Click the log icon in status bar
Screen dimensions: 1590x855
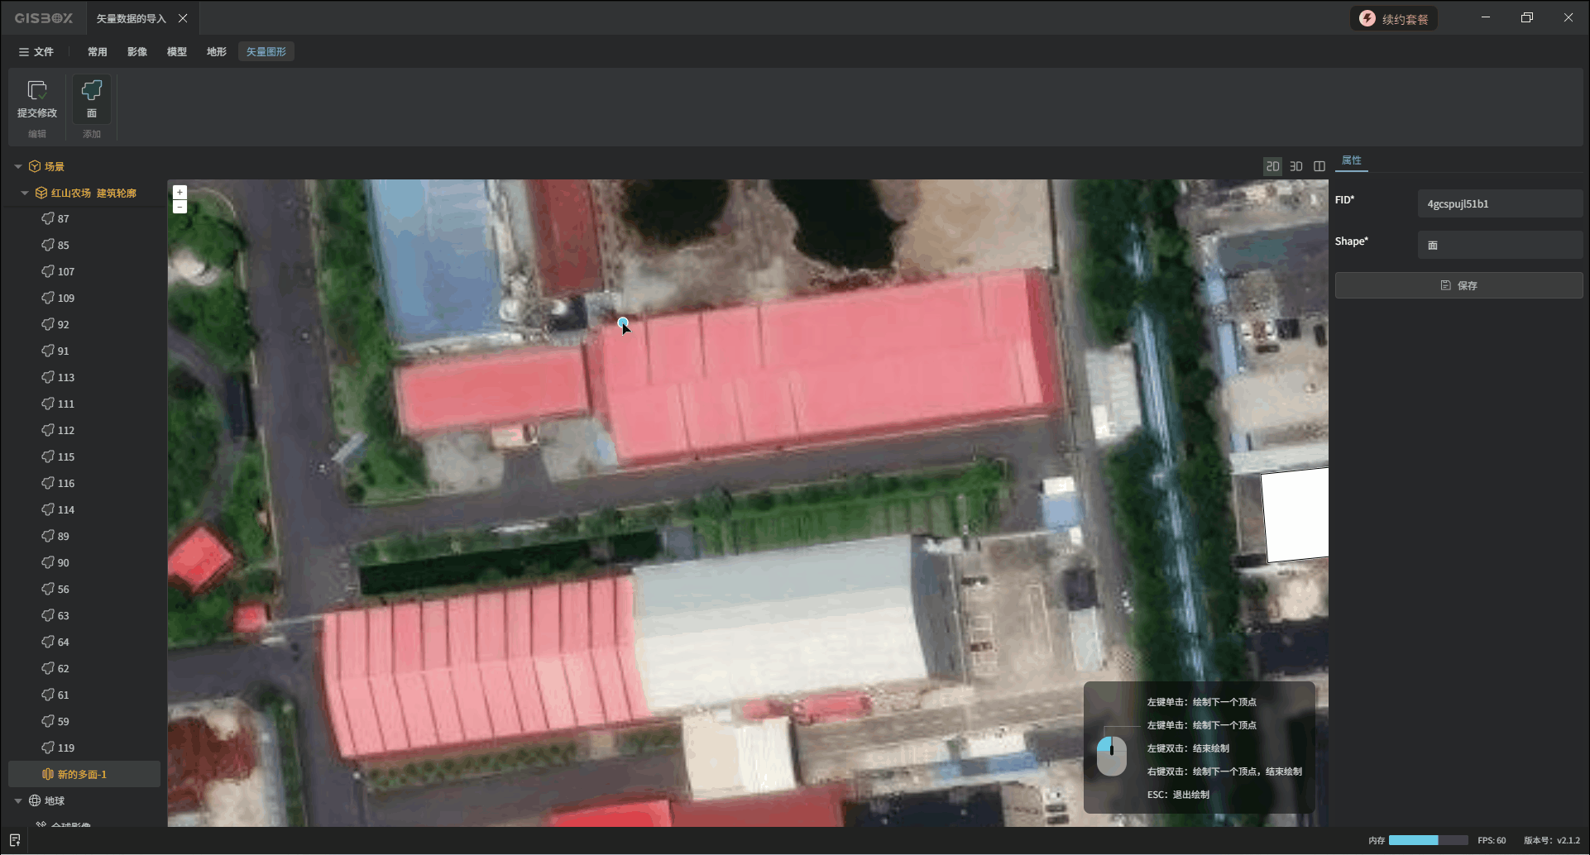coord(15,840)
